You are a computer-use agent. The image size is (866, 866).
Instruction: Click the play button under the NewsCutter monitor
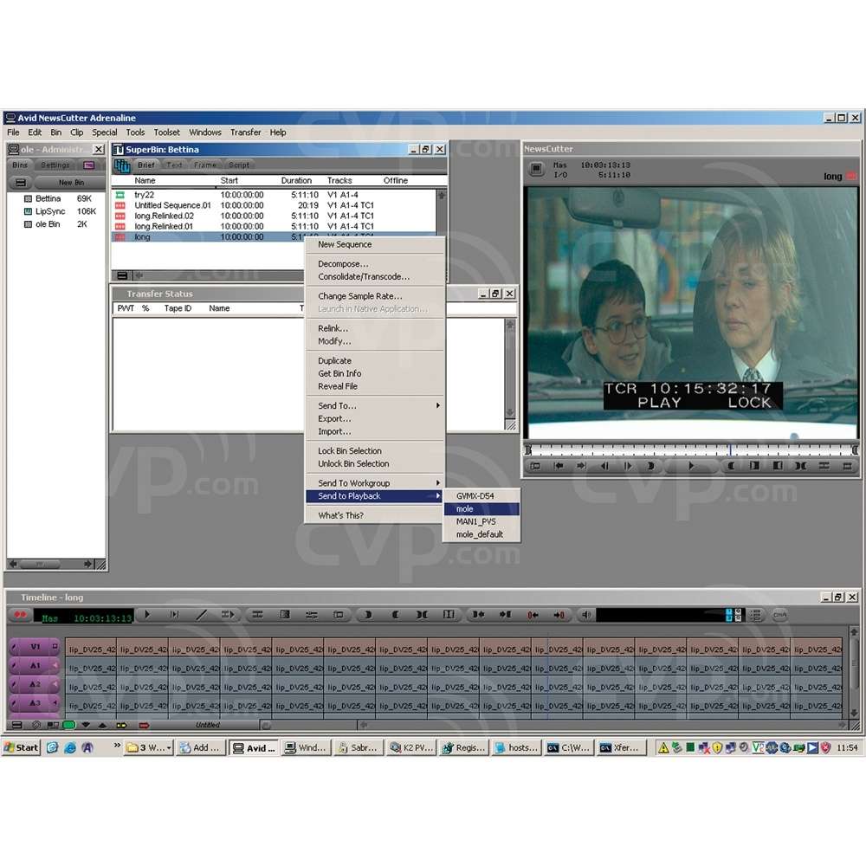[691, 466]
